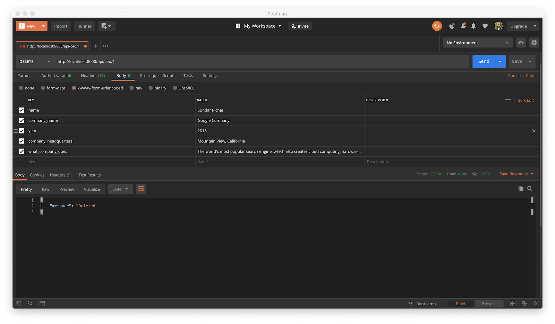Viewport: 555px width, 324px height.
Task: Select the binary body type
Action: [x=151, y=88]
